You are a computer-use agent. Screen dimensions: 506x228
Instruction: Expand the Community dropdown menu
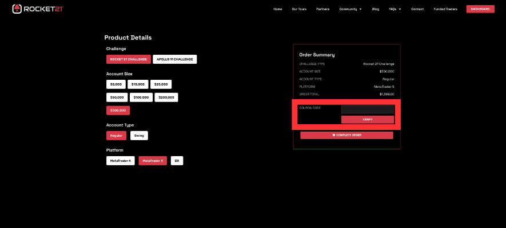(x=350, y=9)
